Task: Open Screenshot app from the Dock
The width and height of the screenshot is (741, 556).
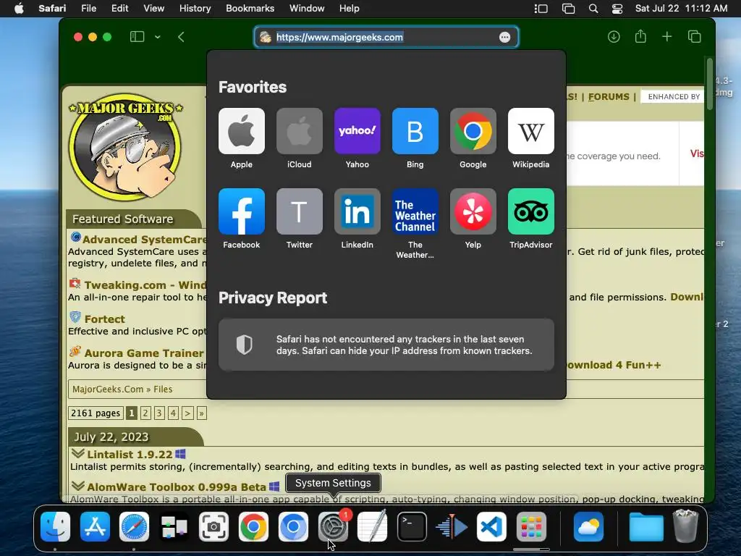Action: pos(213,526)
